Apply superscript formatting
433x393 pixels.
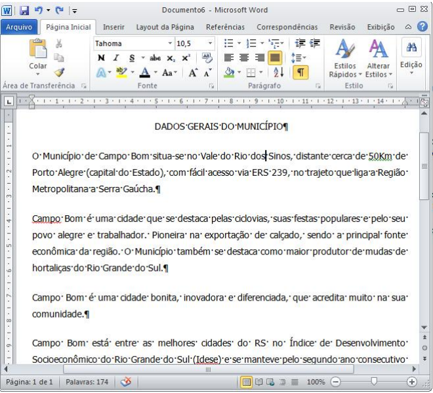point(186,58)
